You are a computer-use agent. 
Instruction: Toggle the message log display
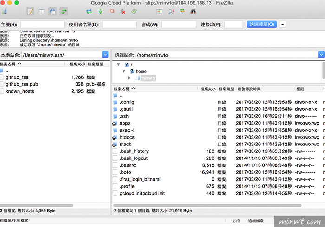click(x=30, y=12)
